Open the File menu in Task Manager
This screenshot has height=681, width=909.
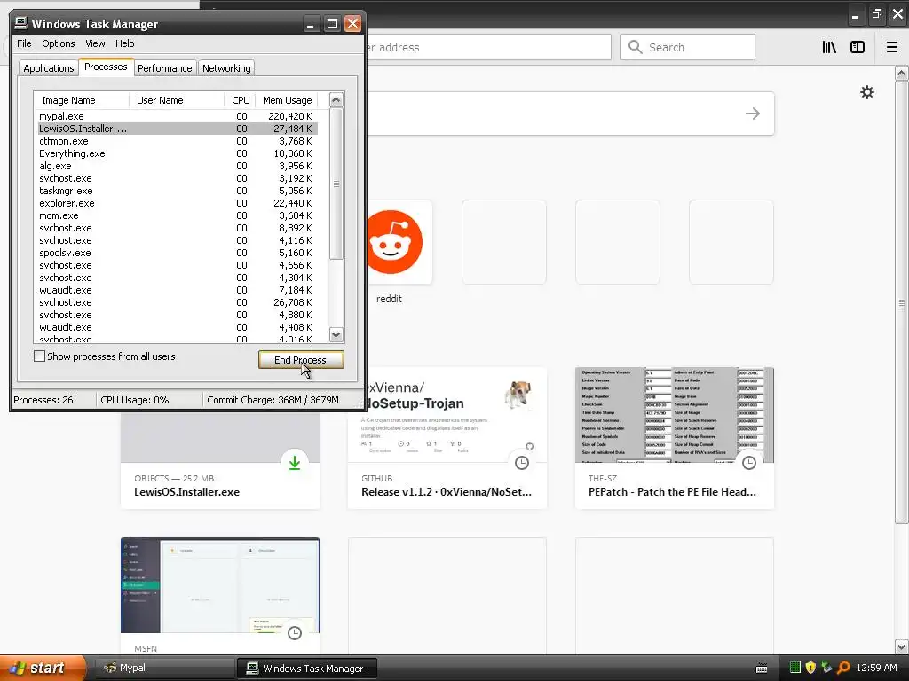(x=24, y=43)
